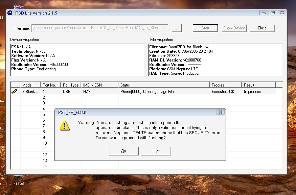The image size is (296, 195).
Task: Click the Progress column header
Action: pos(226,85)
